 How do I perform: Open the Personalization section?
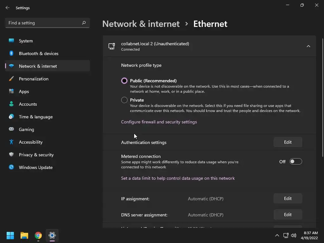pos(34,79)
